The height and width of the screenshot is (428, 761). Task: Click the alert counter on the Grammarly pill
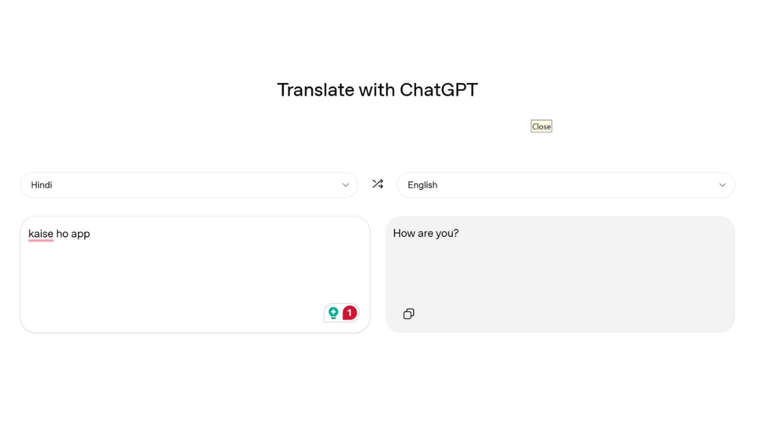click(349, 312)
